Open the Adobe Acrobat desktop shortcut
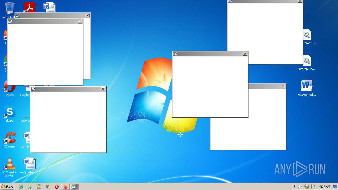Viewport: 338px width, 190px height. click(29, 7)
